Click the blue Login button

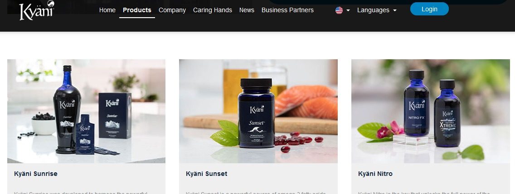429,9
